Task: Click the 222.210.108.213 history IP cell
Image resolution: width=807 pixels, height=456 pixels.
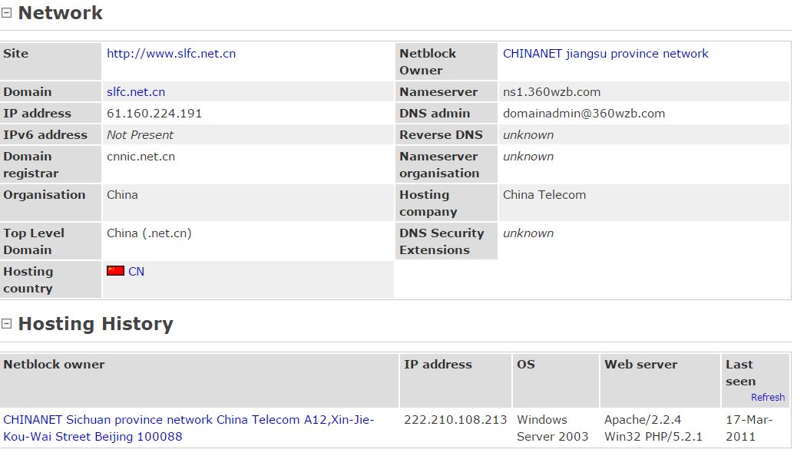Action: (x=455, y=419)
